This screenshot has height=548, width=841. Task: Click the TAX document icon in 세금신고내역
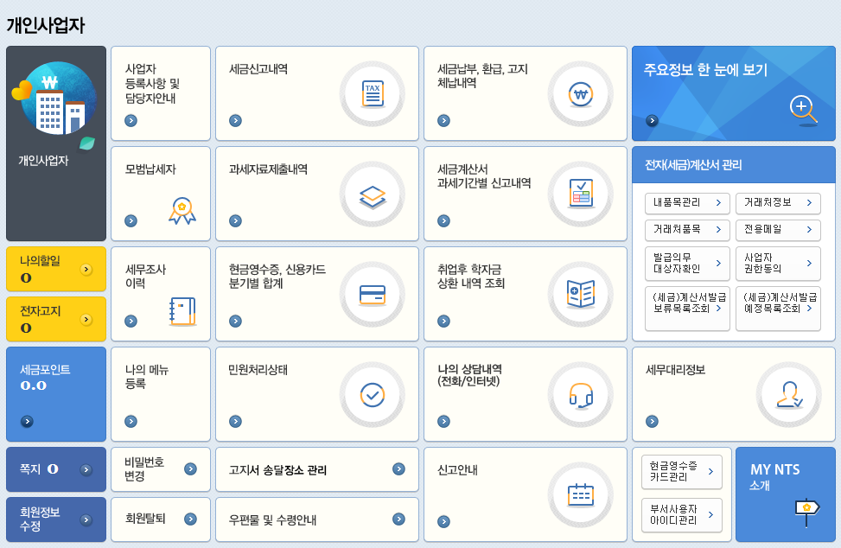(x=373, y=94)
